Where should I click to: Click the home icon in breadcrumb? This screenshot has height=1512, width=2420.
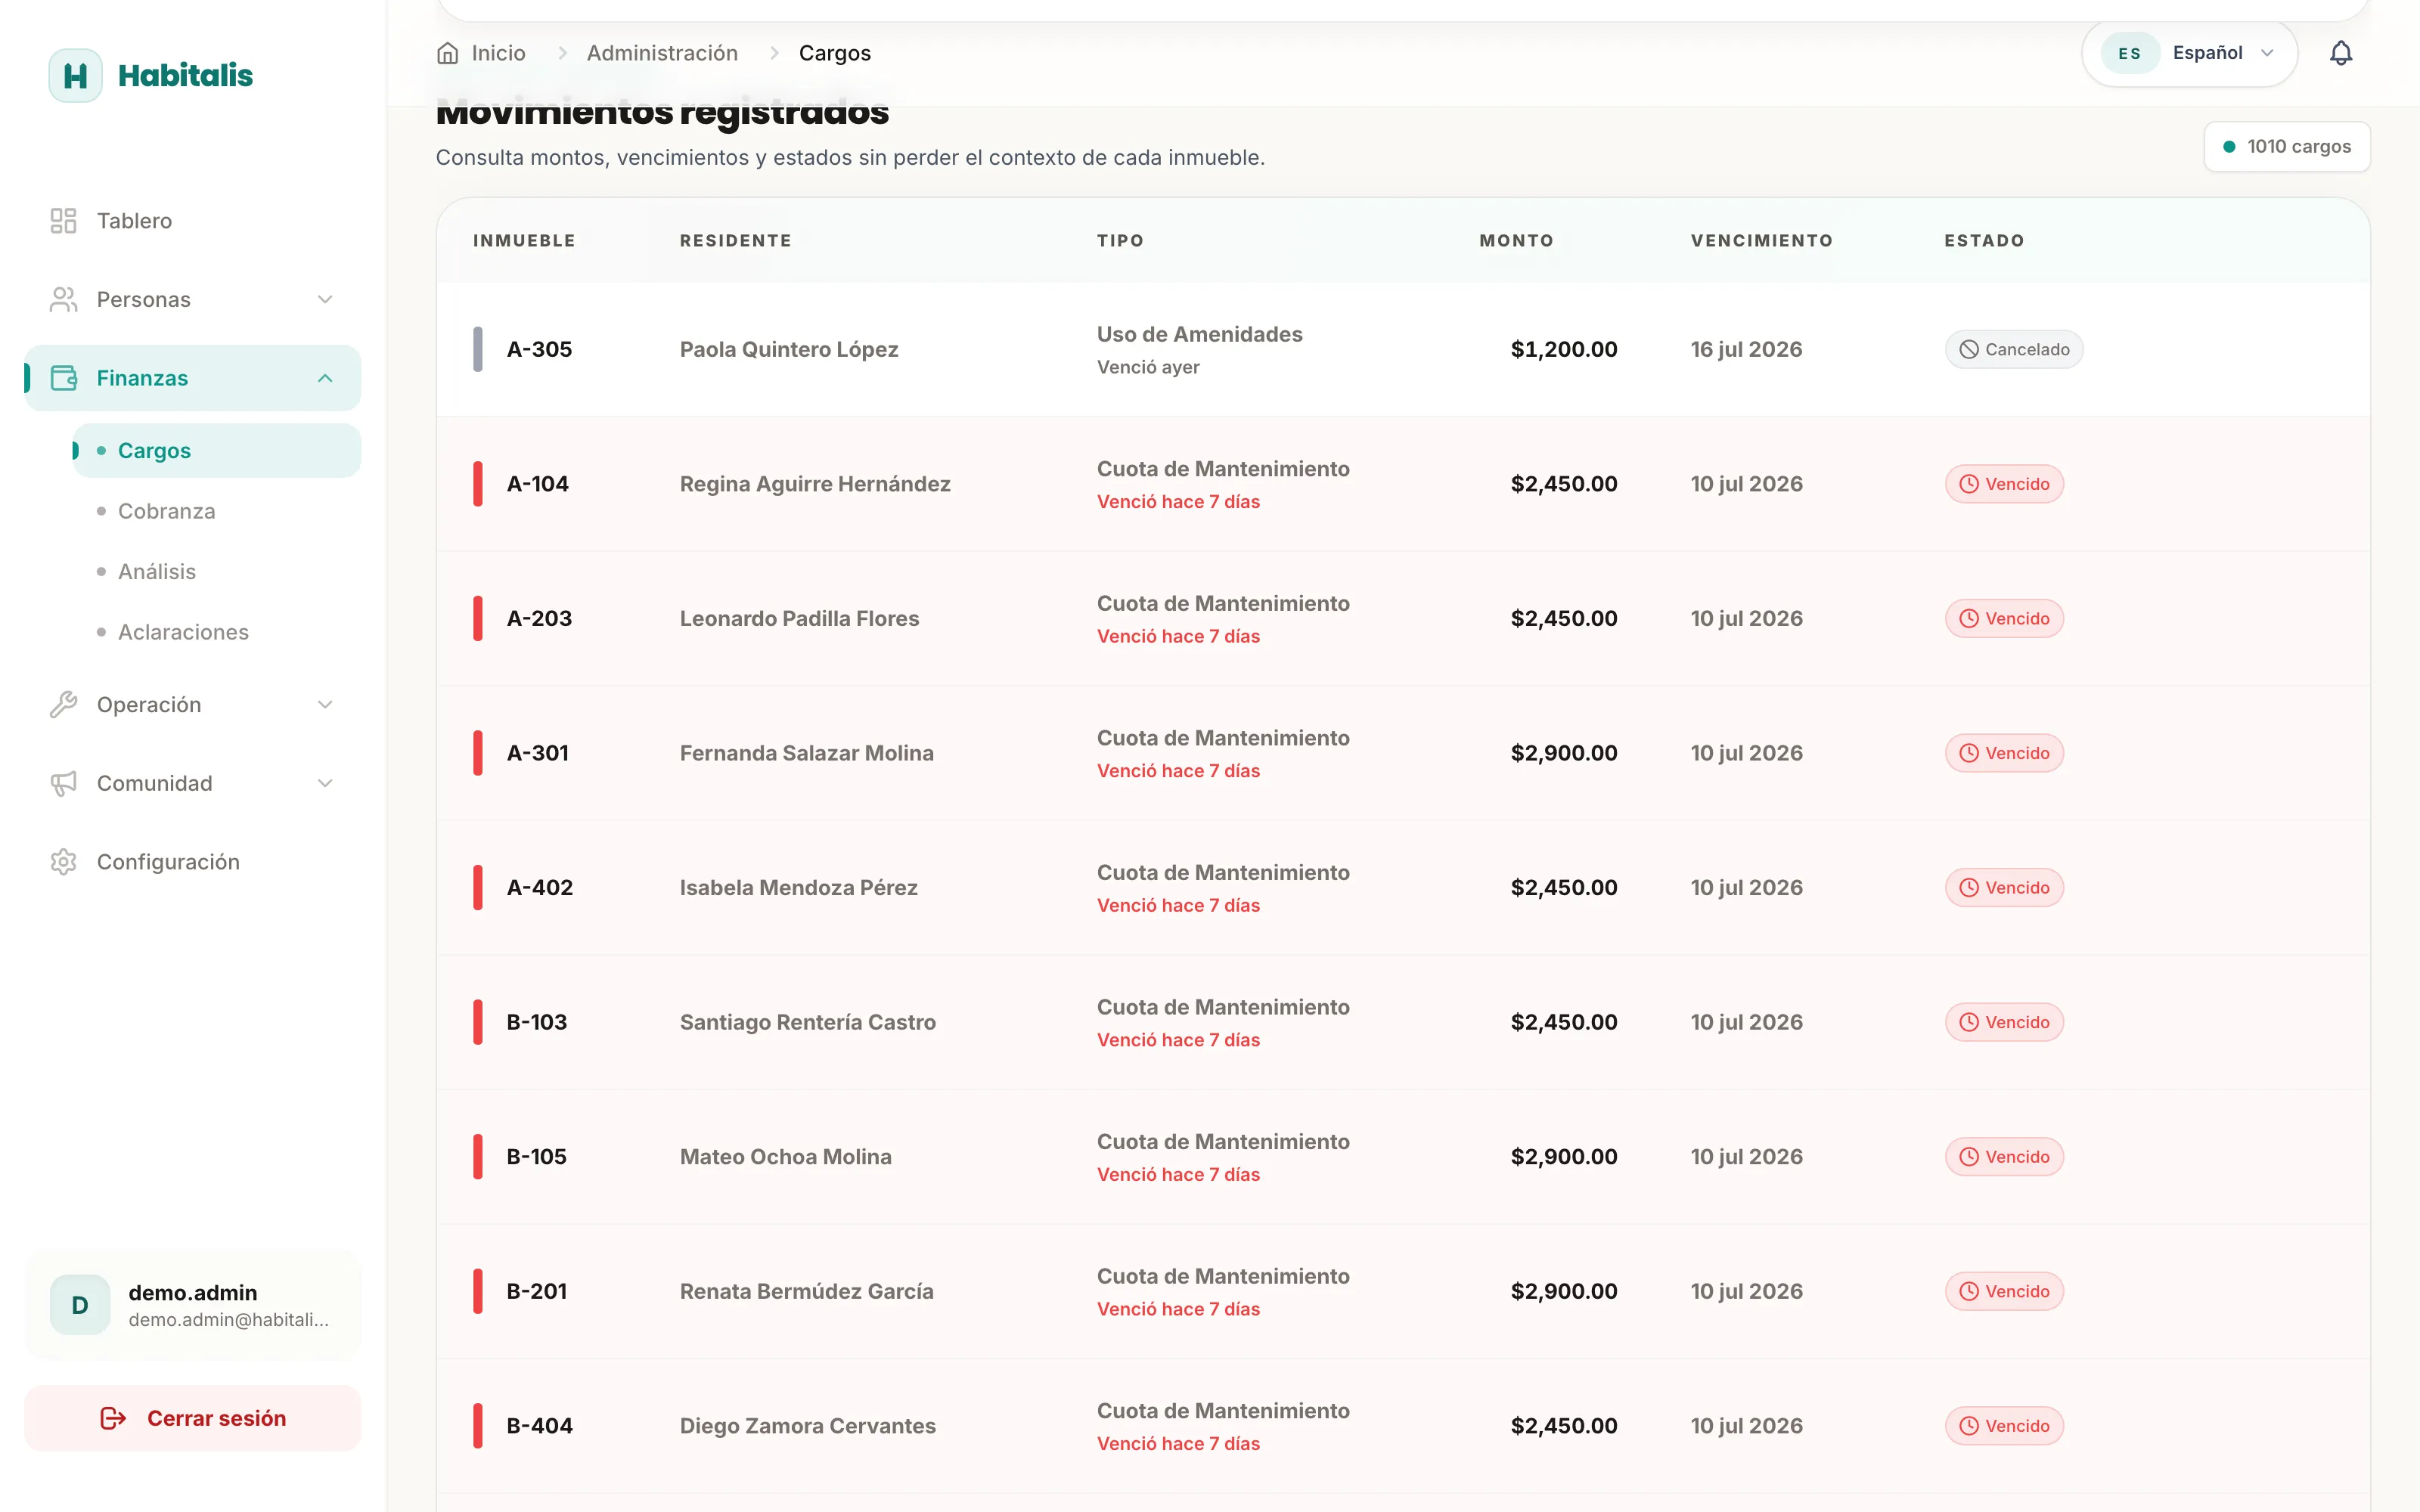(447, 53)
